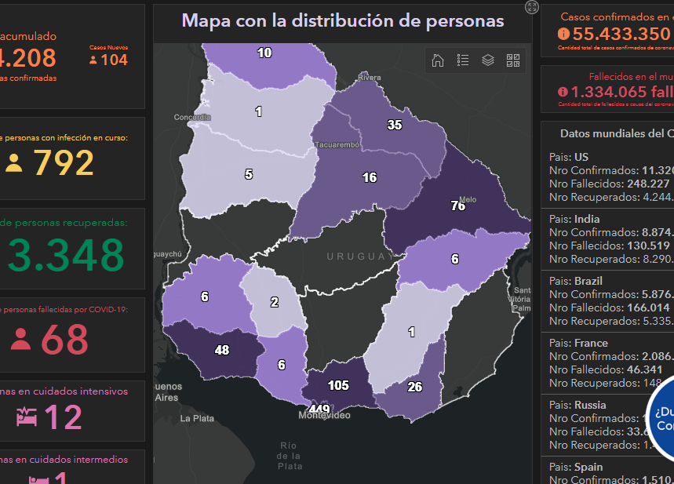Screen dimensions: 674x484
Task: Click the worldwide confirmed number 55.433.350
Action: (621, 34)
